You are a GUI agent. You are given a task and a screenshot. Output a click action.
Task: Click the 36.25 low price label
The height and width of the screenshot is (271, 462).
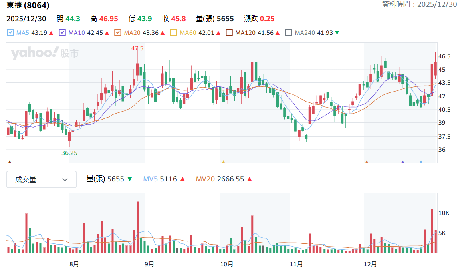[x=69, y=153]
